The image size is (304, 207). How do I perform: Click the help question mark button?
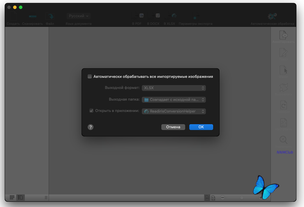(x=91, y=127)
